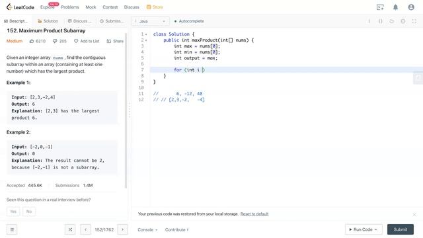Click the thumbs-up like icon showing 6210

pos(32,41)
